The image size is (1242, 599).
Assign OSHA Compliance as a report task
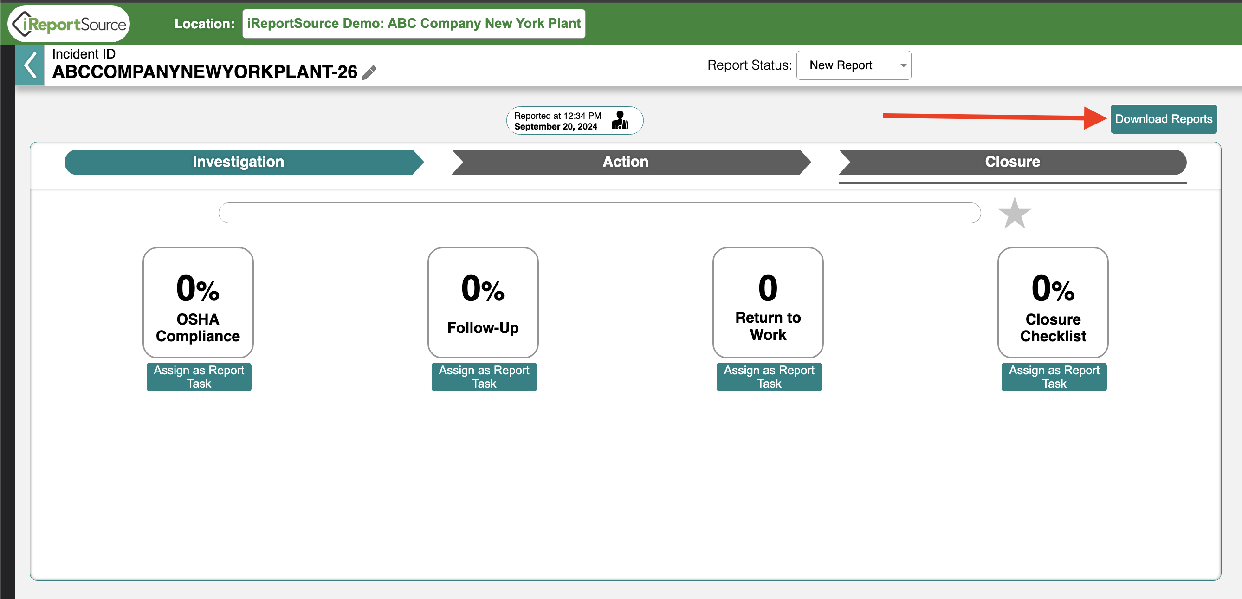point(199,377)
